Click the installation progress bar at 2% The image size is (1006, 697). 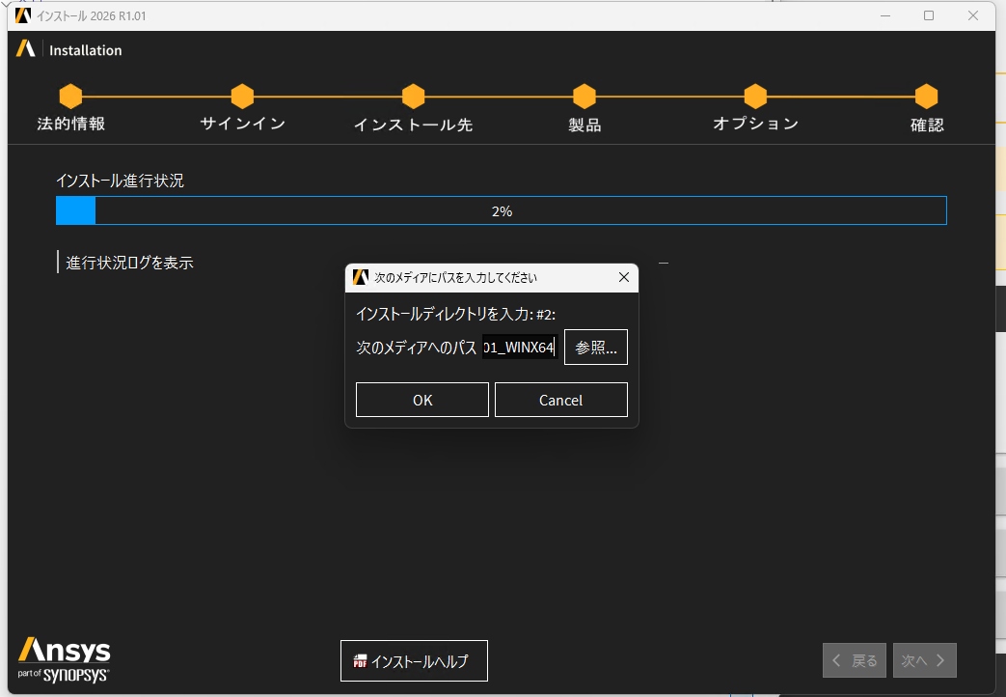502,210
